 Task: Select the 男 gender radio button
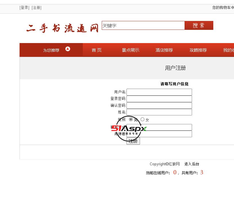[131, 119]
